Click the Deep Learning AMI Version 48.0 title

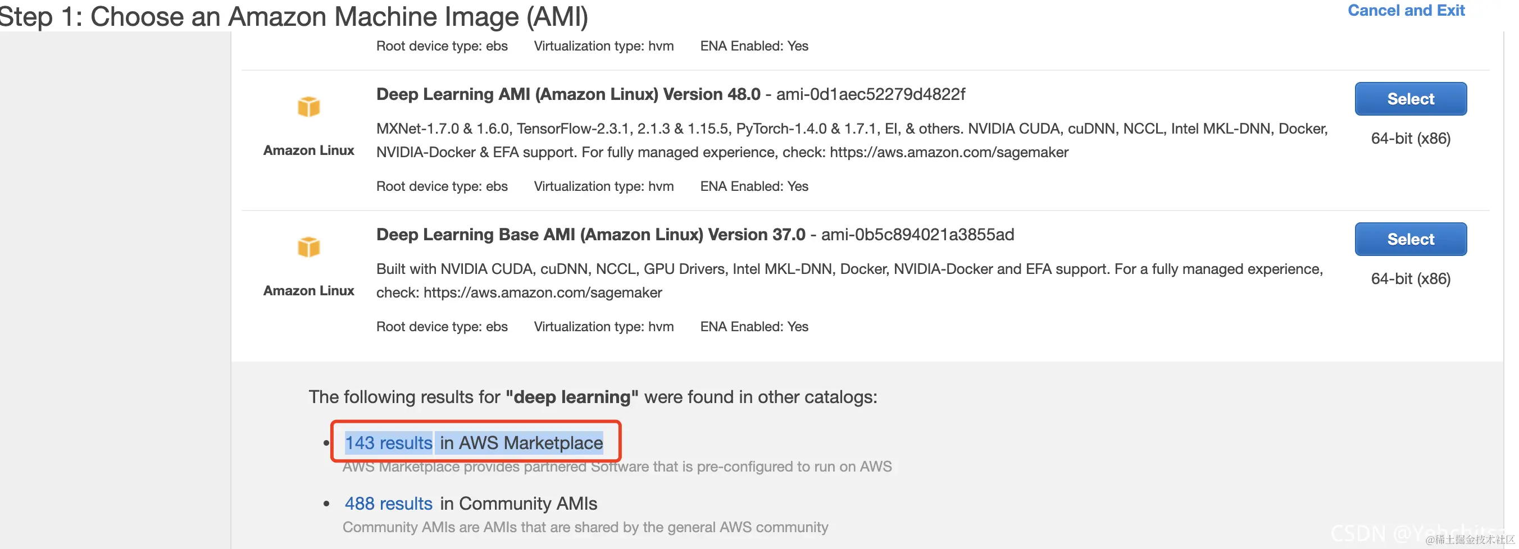[569, 94]
